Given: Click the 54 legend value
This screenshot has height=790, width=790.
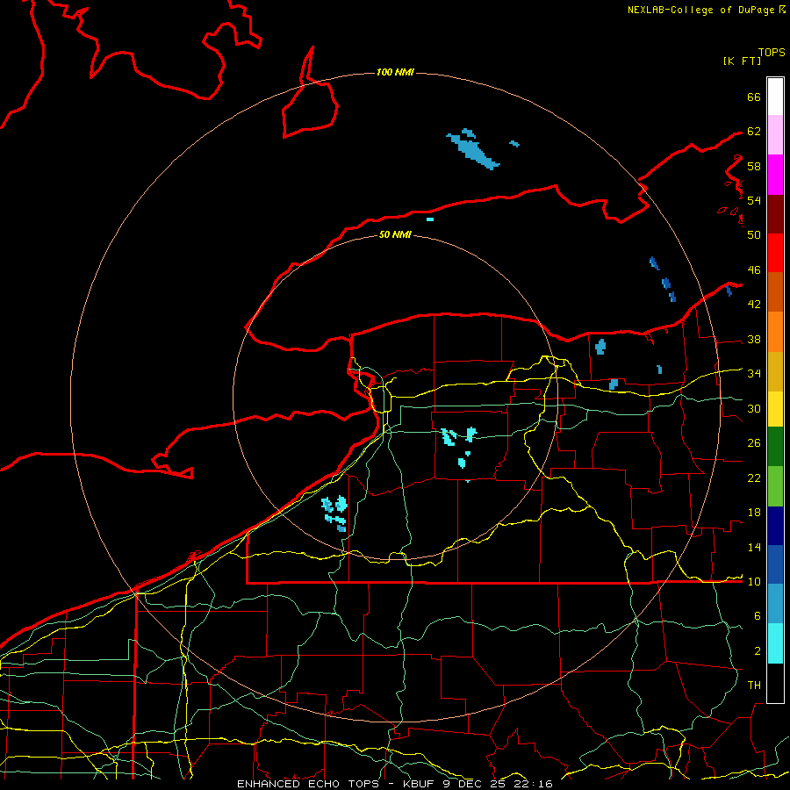Looking at the screenshot, I should [x=754, y=200].
